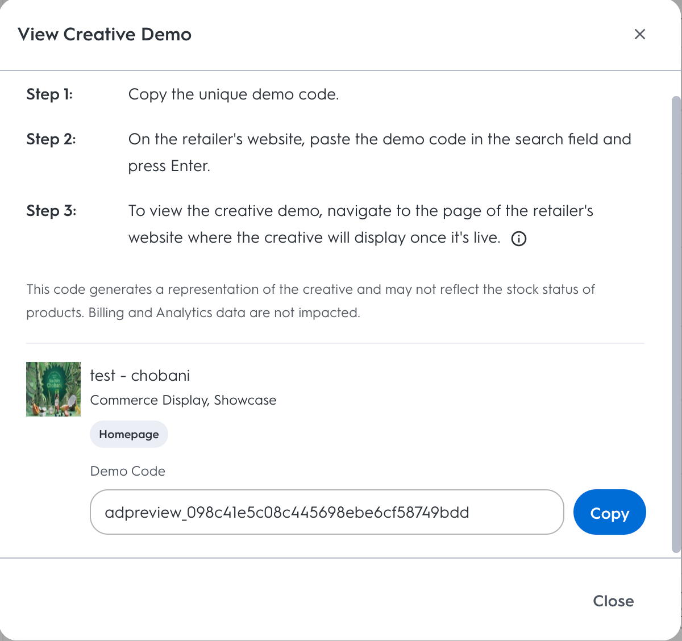
Task: Focus the Demo Code text field
Action: (x=327, y=512)
